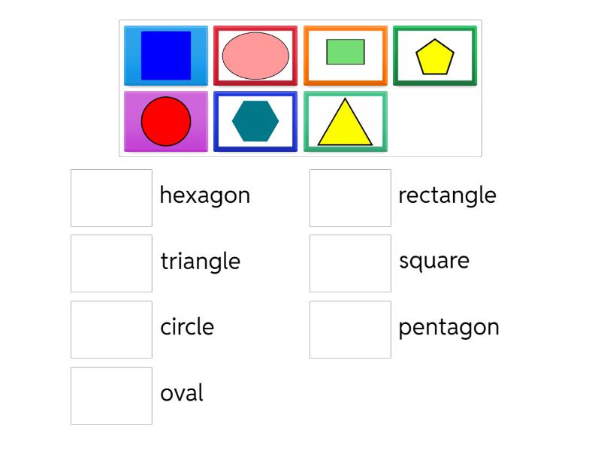This screenshot has width=601, height=451.
Task: Click the empty box beside rectangle
Action: (x=350, y=198)
